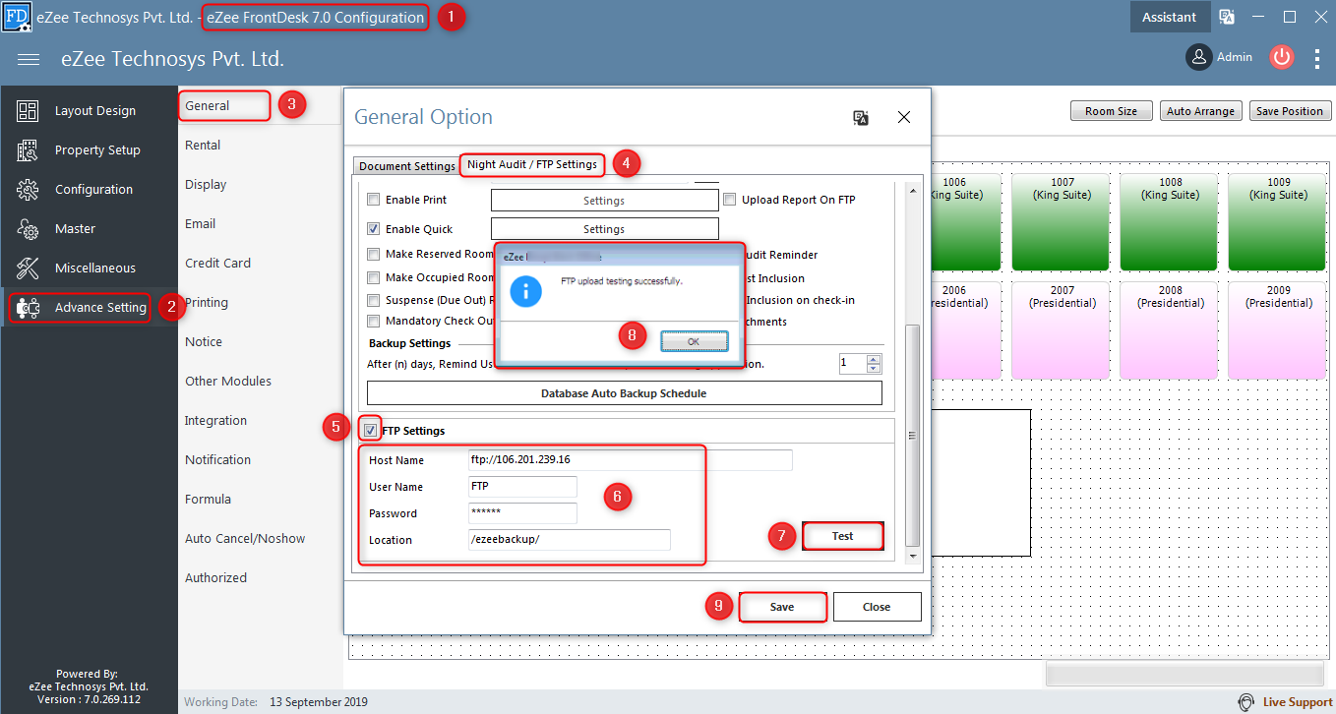Viewport: 1336px width, 714px height.
Task: Select Rental in the settings list
Action: [203, 146]
